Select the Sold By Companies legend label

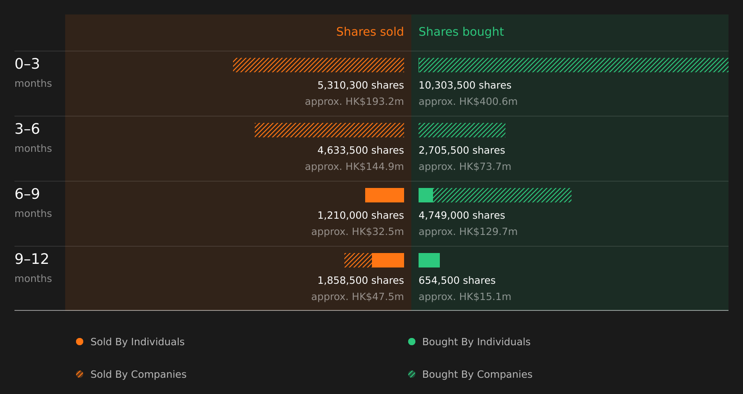pos(138,375)
